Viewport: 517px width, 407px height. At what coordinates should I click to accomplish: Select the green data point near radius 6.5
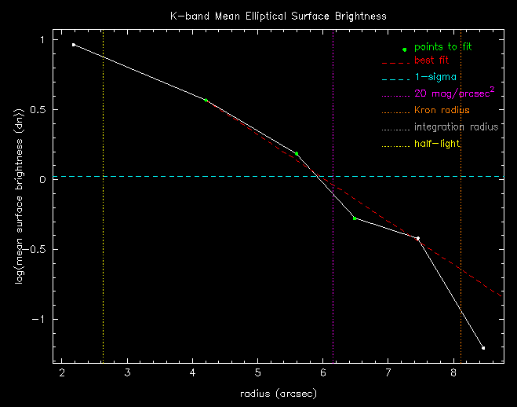click(x=355, y=218)
